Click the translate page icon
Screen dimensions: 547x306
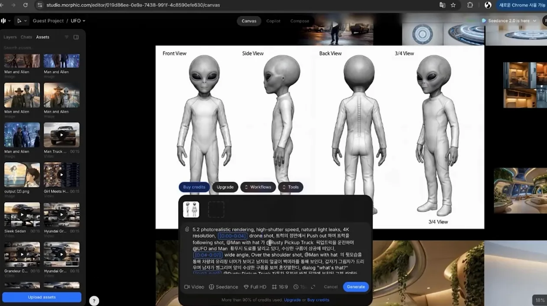[x=442, y=5]
